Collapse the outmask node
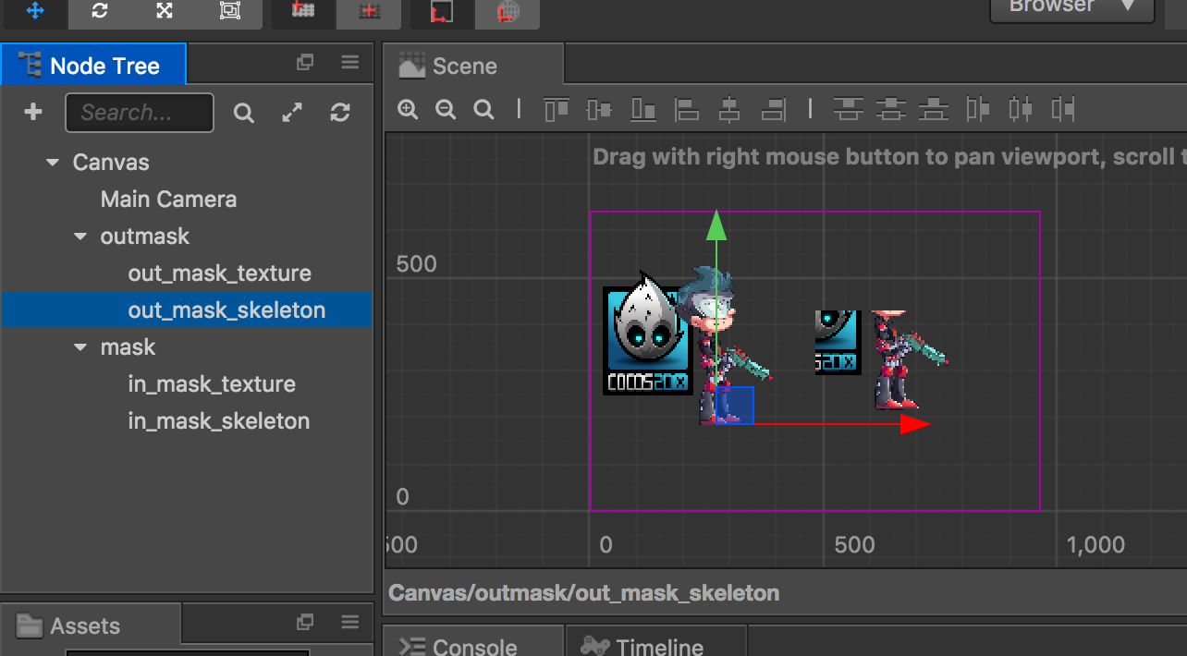This screenshot has height=656, width=1187. (80, 237)
